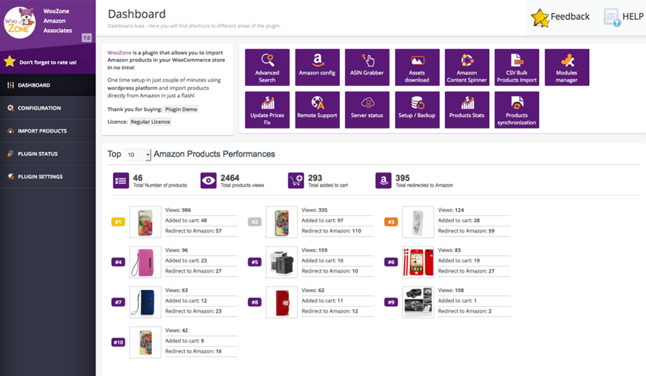This screenshot has height=376, width=646.
Task: Click the yellow star beside rate us
Action: 10,62
